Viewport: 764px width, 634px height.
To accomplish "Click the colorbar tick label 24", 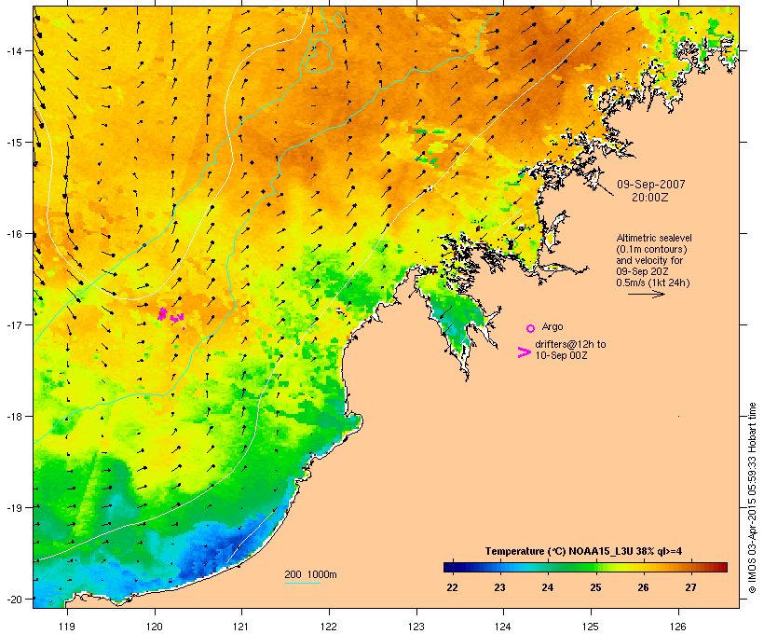I will pos(548,587).
